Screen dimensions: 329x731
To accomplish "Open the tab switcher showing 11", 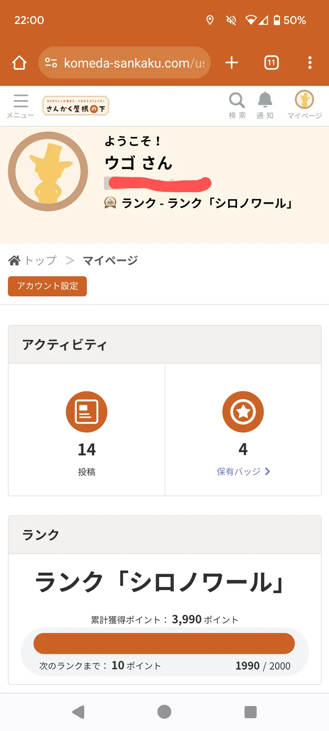I will pos(271,63).
